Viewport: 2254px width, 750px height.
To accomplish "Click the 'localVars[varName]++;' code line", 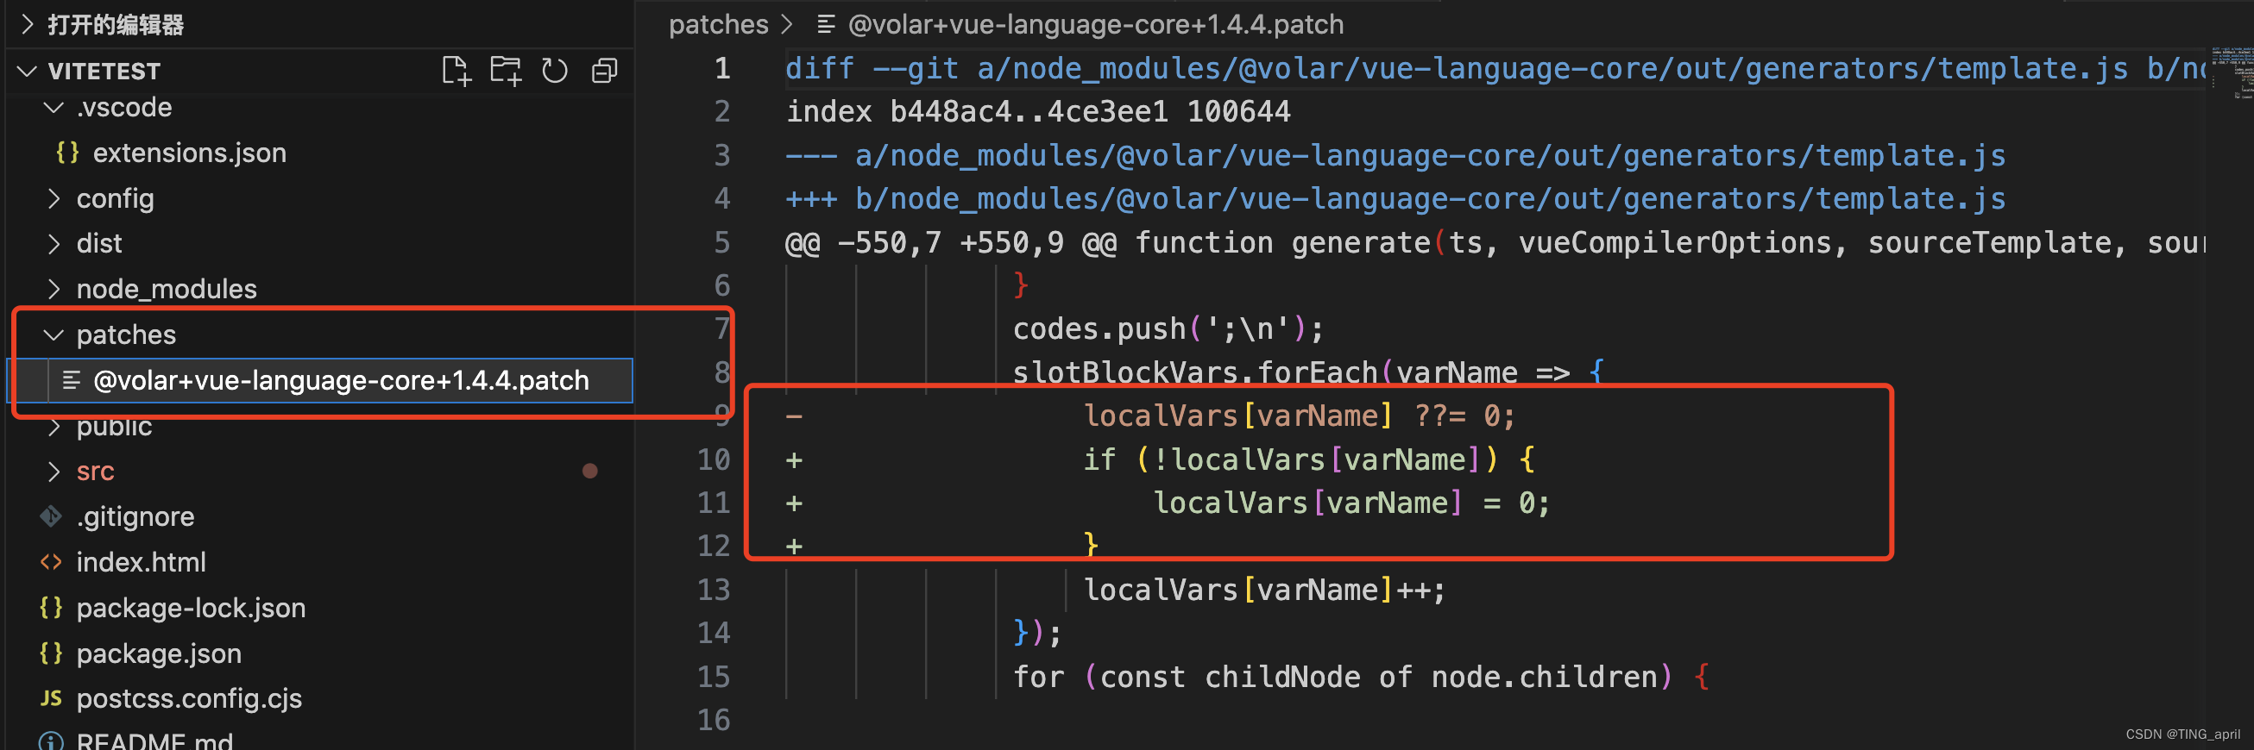I will [x=1264, y=590].
